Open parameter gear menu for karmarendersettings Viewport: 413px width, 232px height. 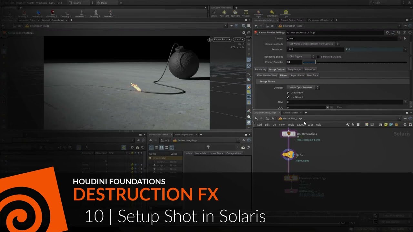click(388, 33)
